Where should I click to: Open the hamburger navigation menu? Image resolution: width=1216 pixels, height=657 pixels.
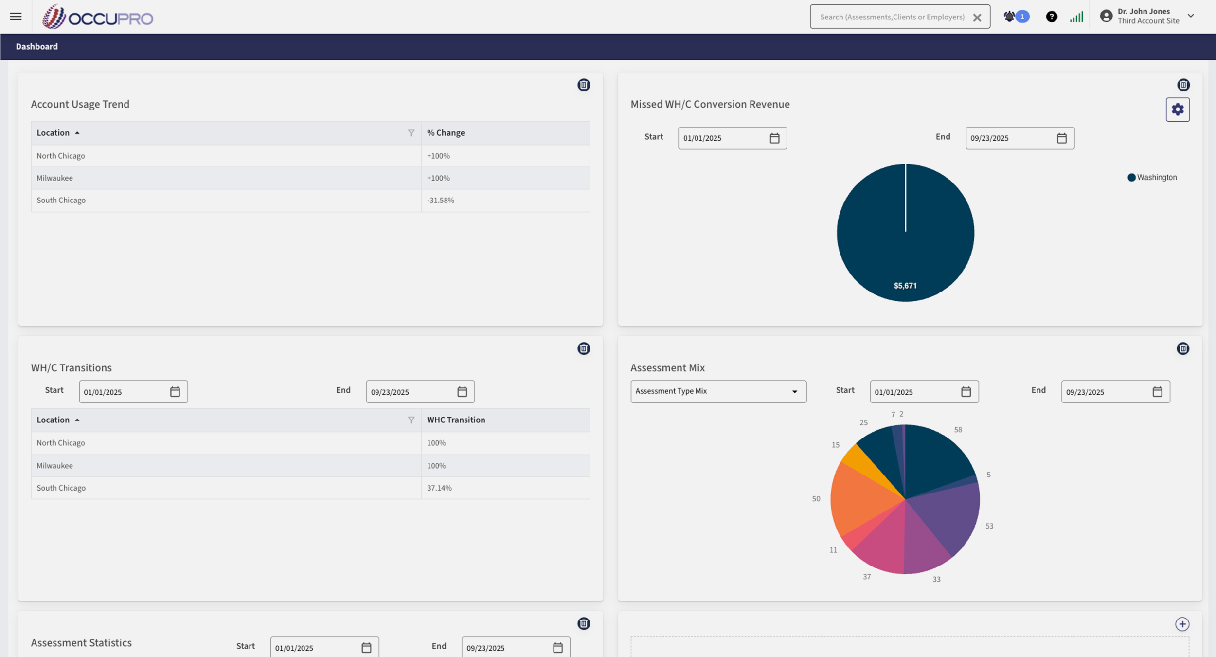coord(16,17)
